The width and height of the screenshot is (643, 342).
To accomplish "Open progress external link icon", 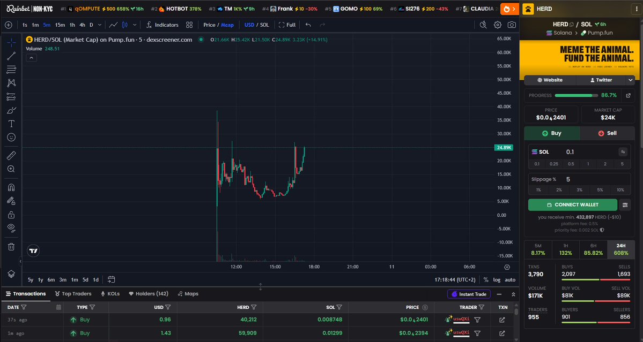I will 628,95.
